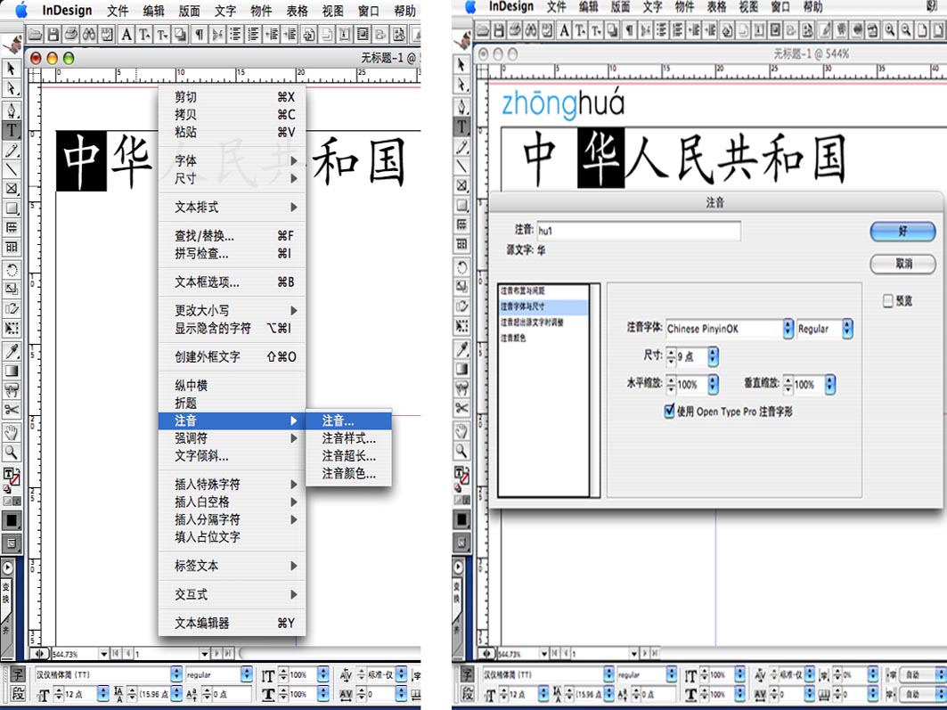Pick the Eyedropper tool in left toolbox
The height and width of the screenshot is (710, 947).
click(12, 350)
